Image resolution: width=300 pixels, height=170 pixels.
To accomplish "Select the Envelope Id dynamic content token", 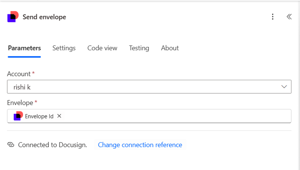I will click(39, 116).
